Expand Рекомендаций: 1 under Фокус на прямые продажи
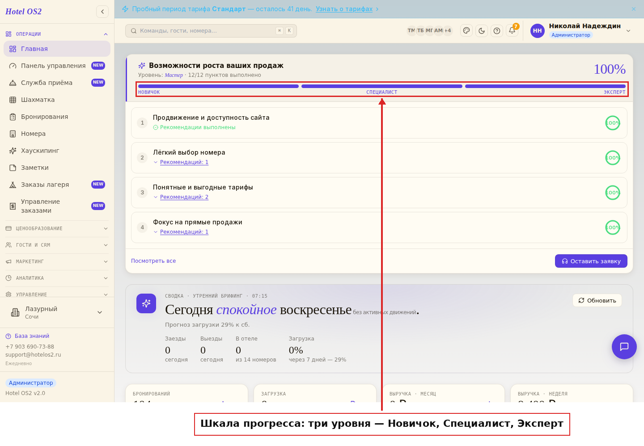Screen dimensions: 644x446 (184, 232)
